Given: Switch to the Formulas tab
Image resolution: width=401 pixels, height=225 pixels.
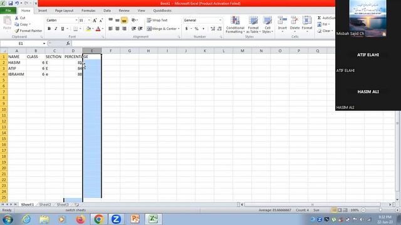Looking at the screenshot, I should pyautogui.click(x=88, y=11).
